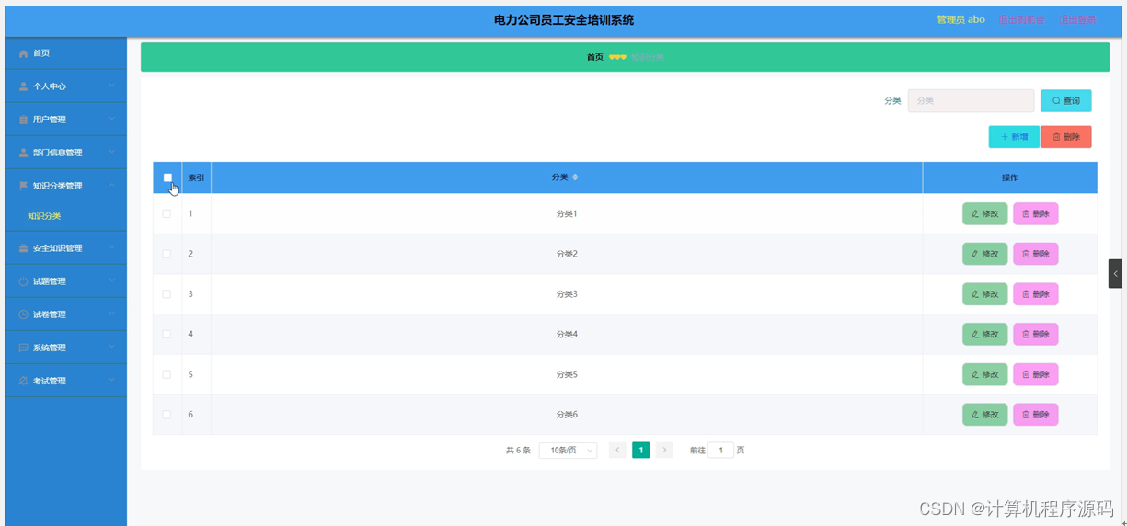Click the home icon beside 首页 in sidebar
This screenshot has height=526, width=1127.
(24, 53)
